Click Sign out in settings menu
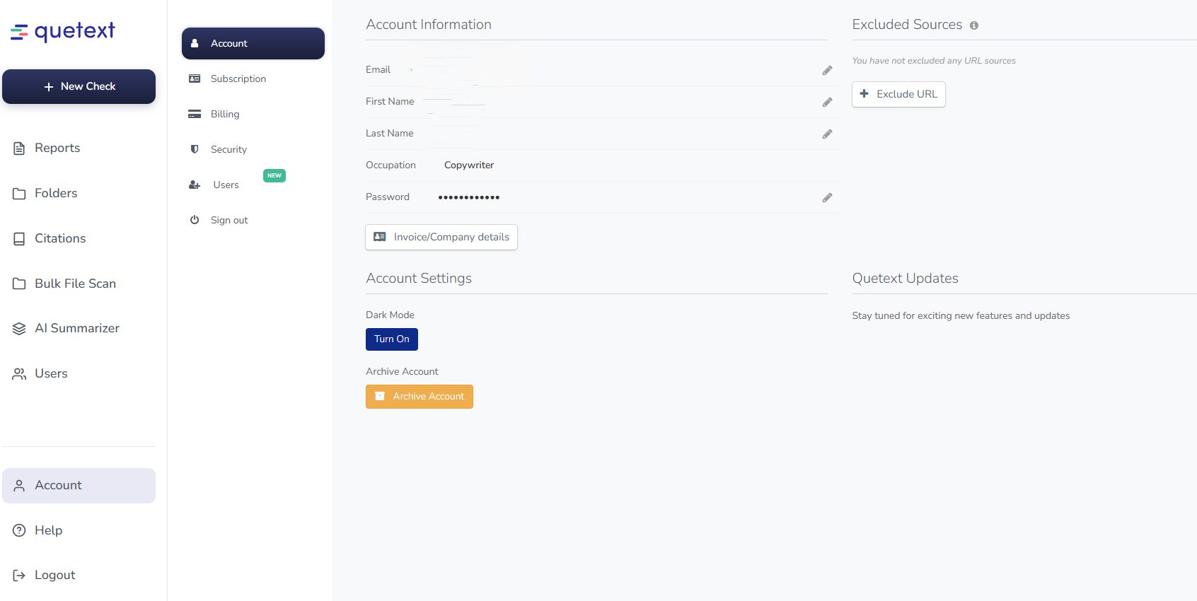Image resolution: width=1197 pixels, height=601 pixels. [229, 221]
